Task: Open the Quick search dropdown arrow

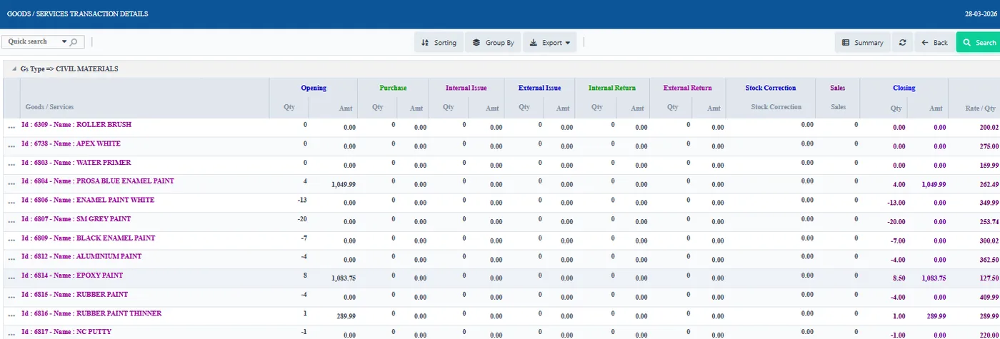Action: [64, 42]
